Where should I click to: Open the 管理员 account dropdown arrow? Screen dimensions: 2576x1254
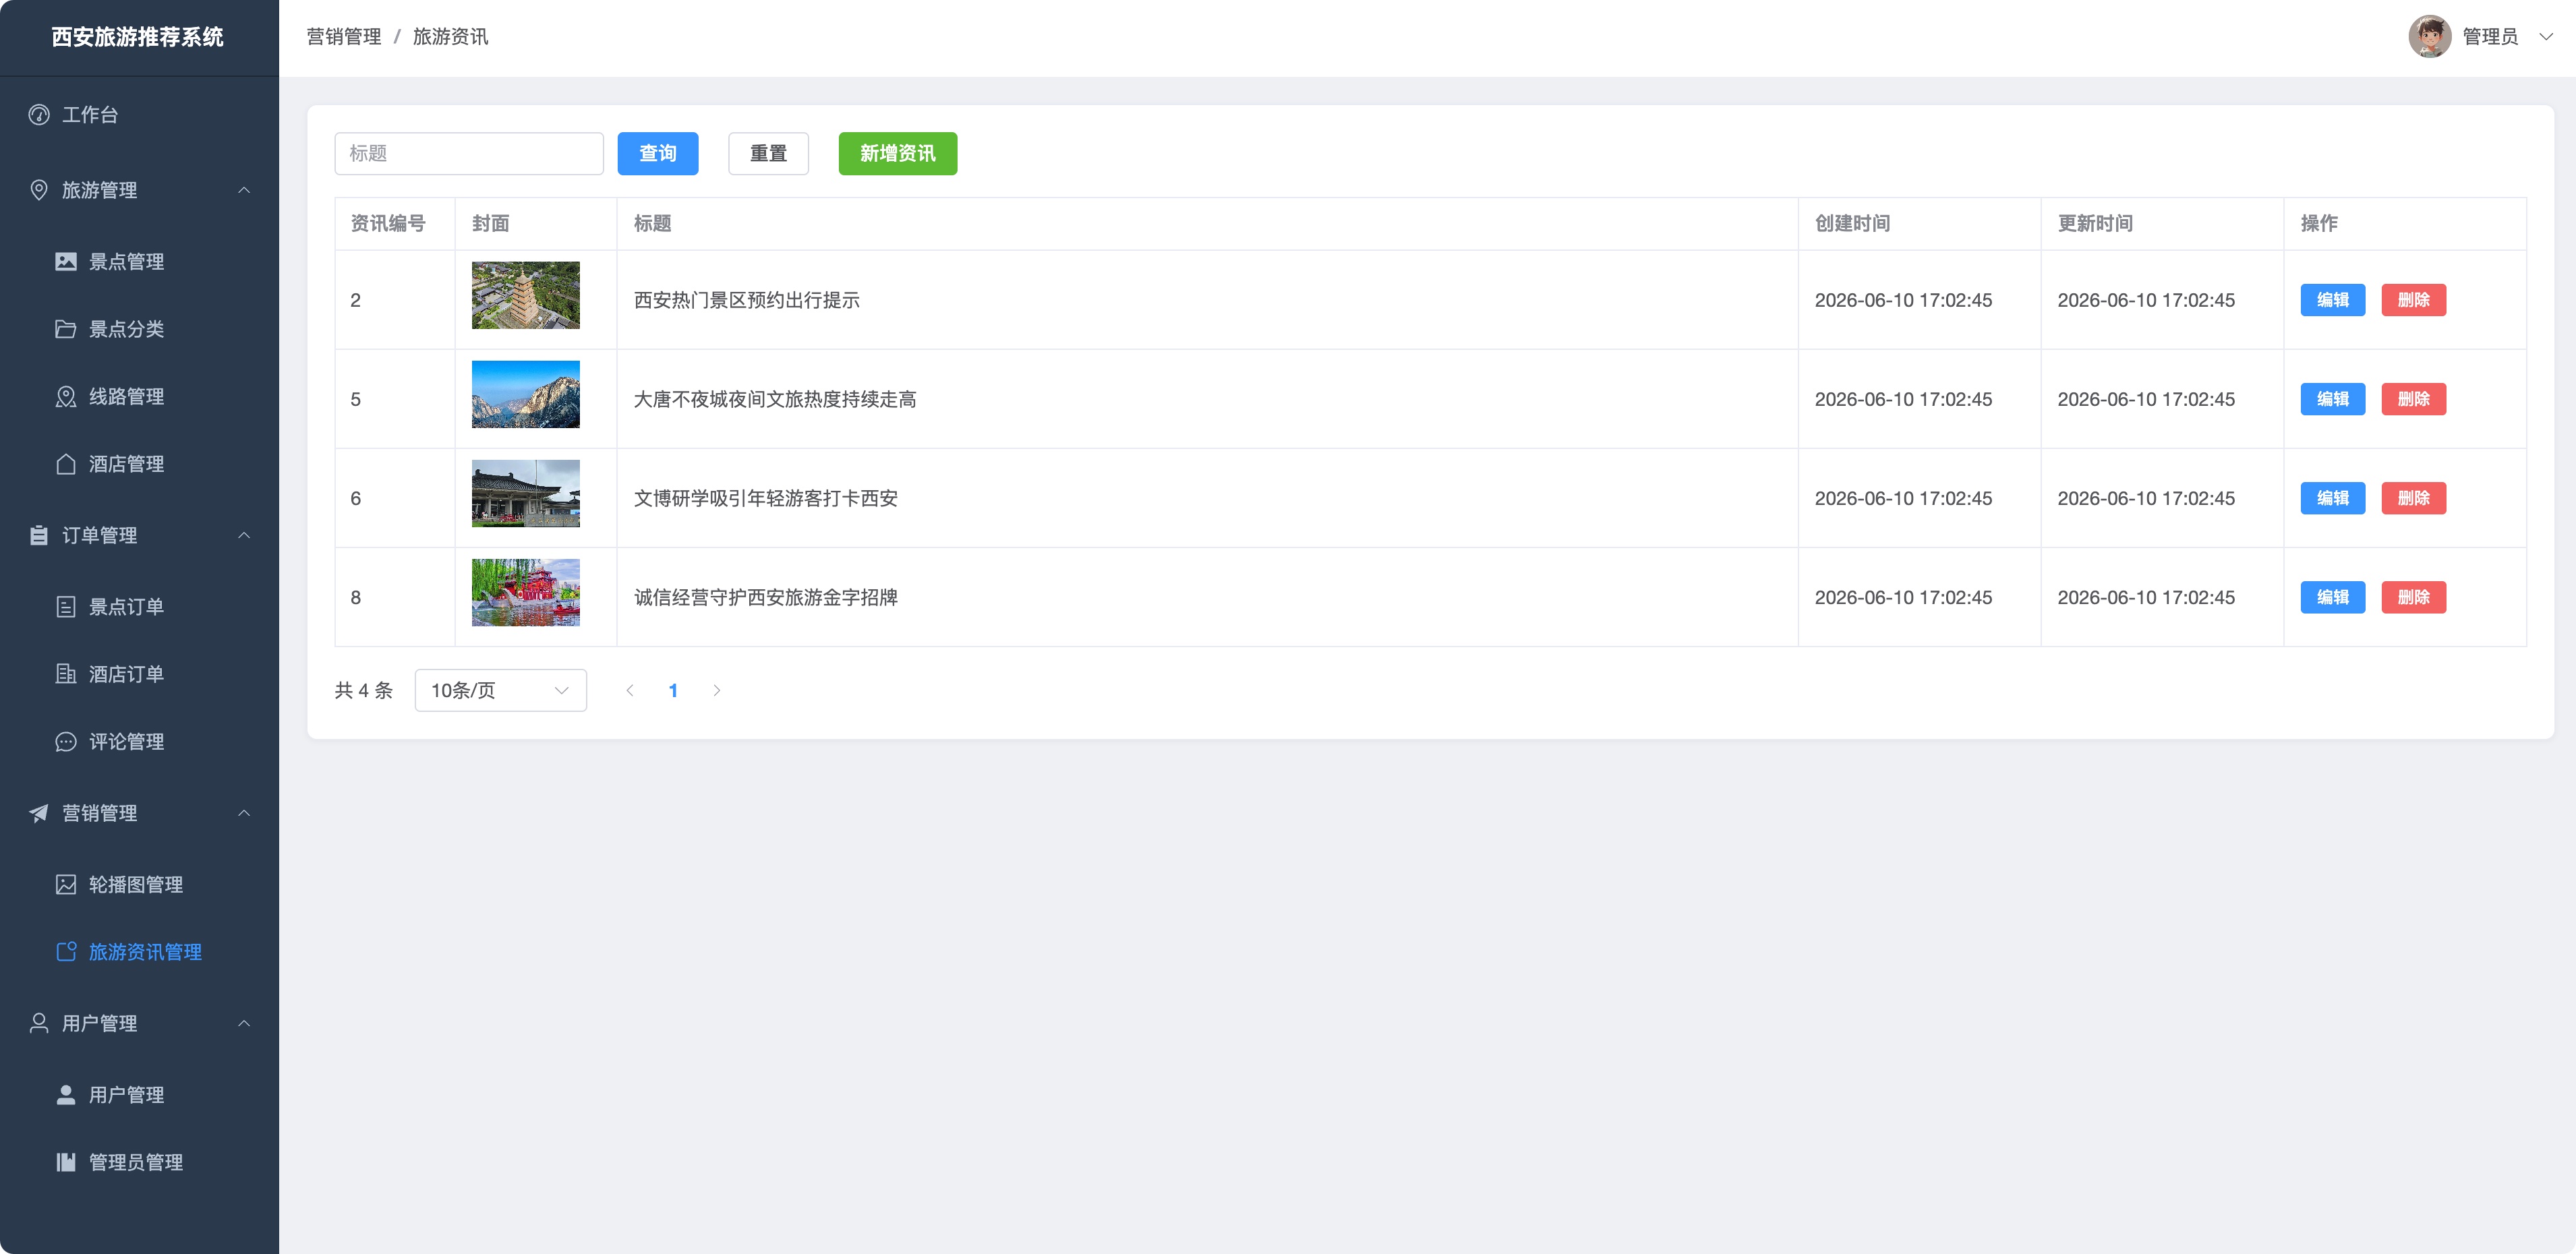[2545, 37]
